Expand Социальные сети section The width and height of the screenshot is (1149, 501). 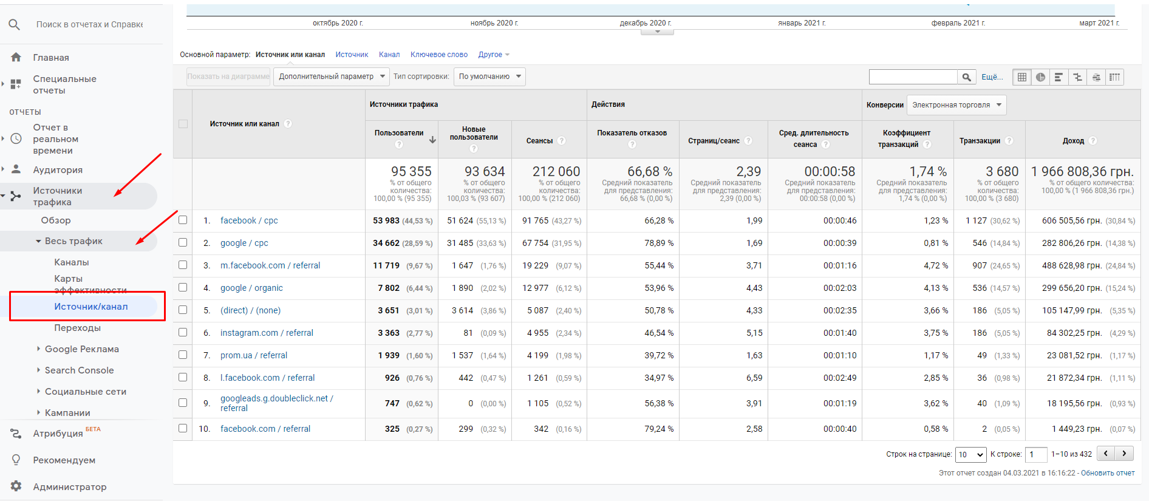pyautogui.click(x=38, y=391)
